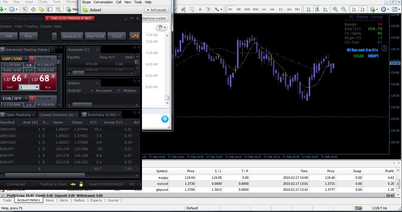
Task: Open the Trading menu in FXCM
Action: tap(31, 26)
